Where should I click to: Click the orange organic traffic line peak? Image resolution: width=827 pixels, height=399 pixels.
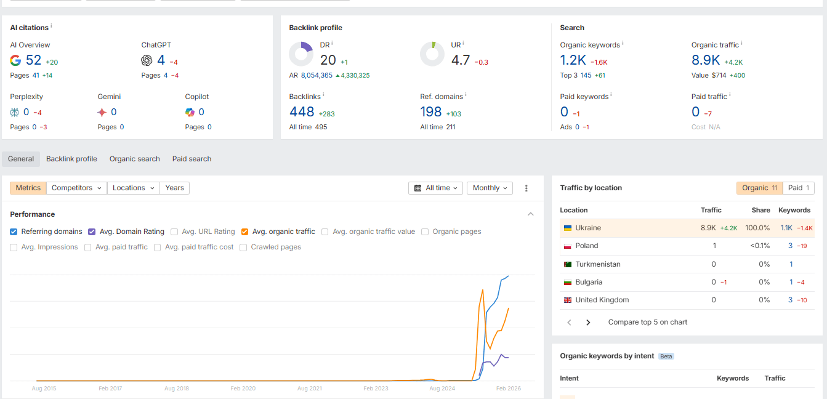pyautogui.click(x=482, y=289)
